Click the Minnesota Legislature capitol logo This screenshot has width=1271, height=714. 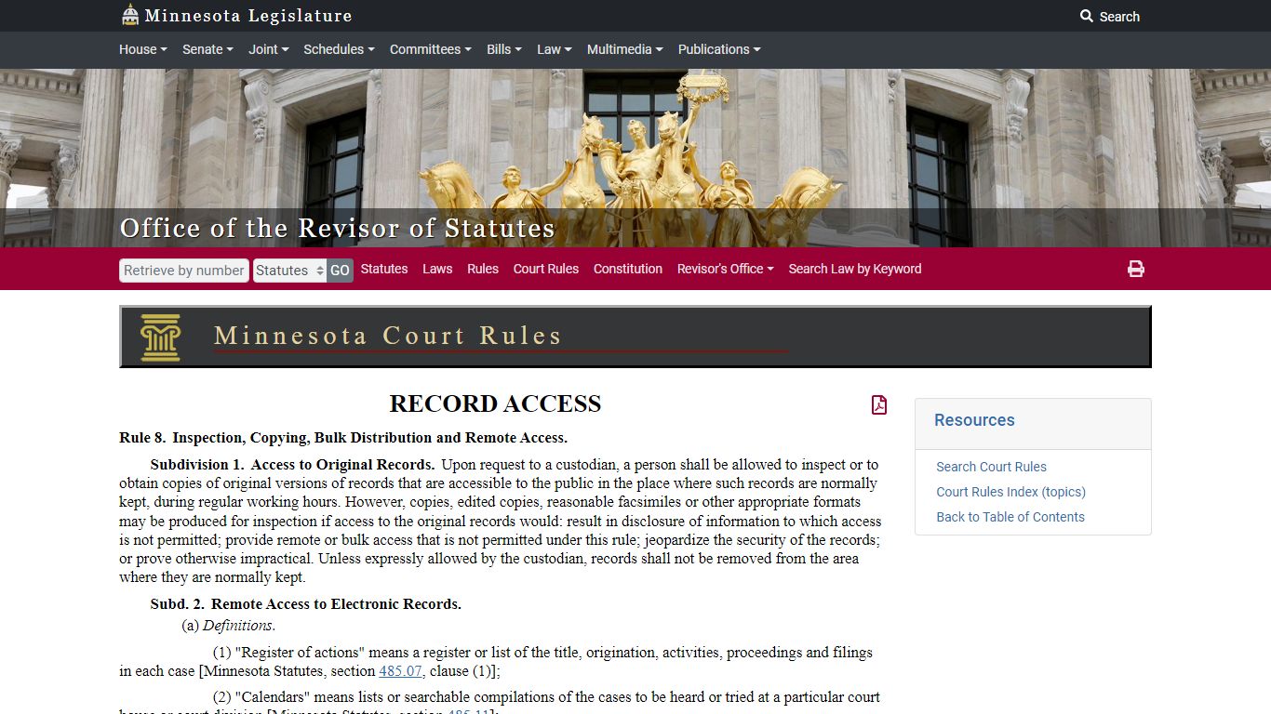pyautogui.click(x=130, y=15)
